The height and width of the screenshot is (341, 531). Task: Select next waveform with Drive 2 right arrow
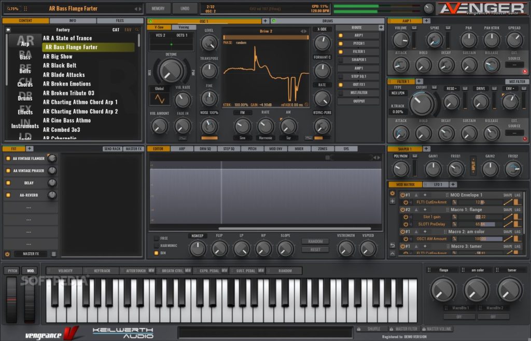click(306, 31)
